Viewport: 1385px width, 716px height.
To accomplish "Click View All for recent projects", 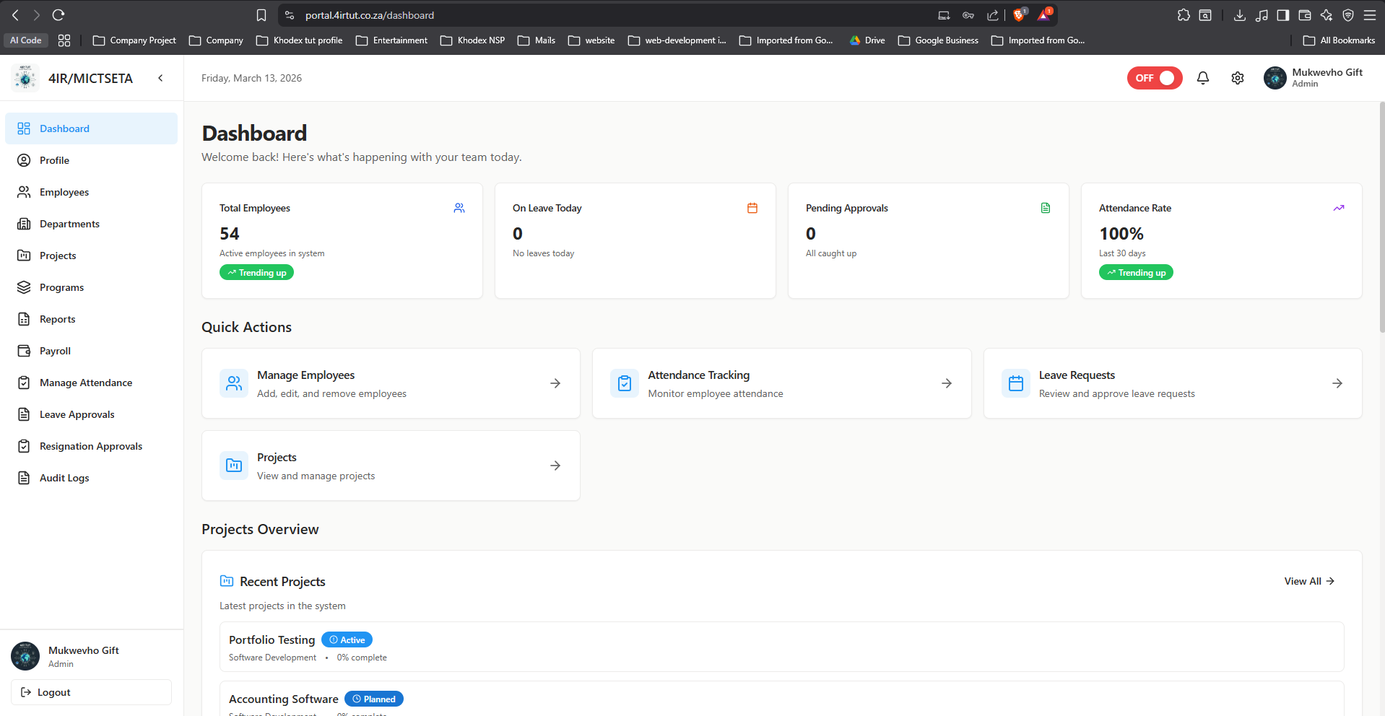I will pos(1308,581).
